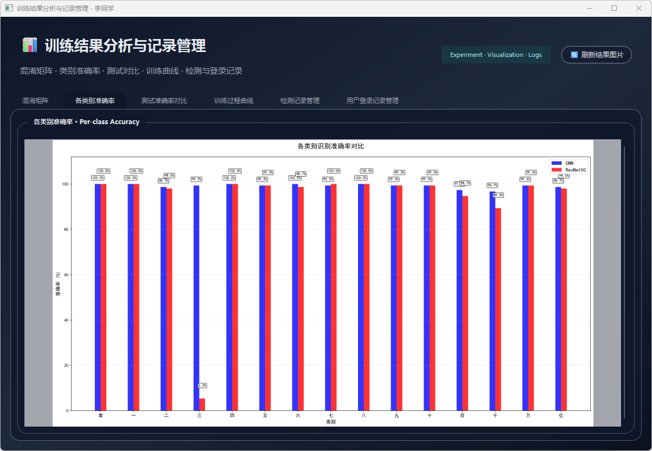Open the 混淆矩阵 tab

click(x=35, y=101)
